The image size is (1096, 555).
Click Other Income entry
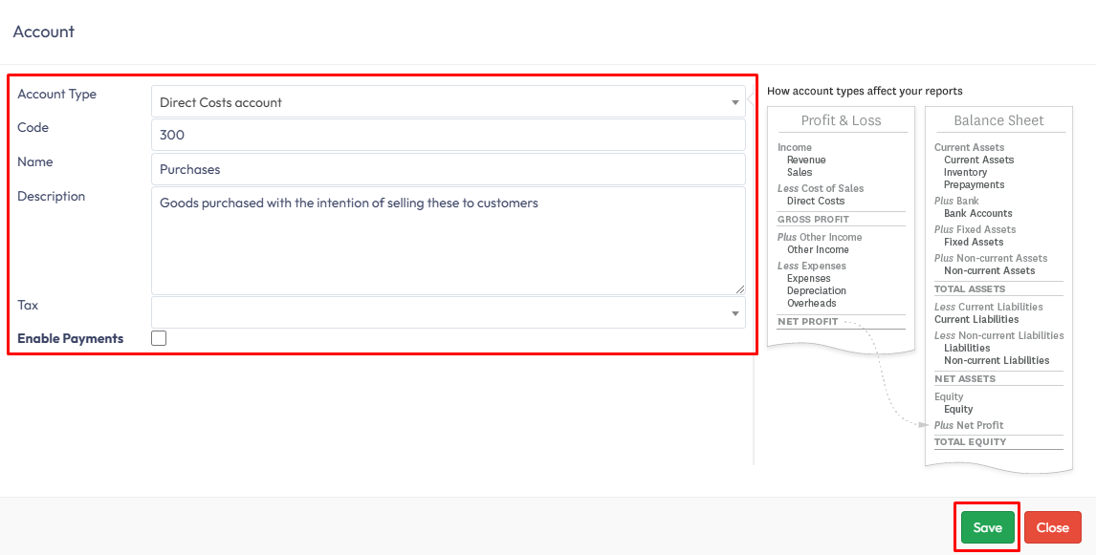(x=818, y=250)
